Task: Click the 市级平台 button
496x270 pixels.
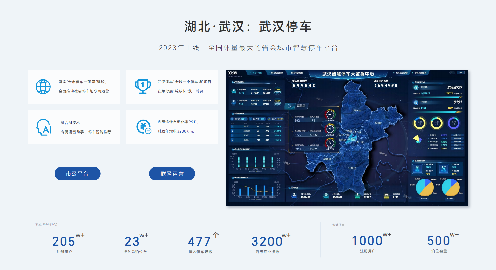Action: [x=77, y=174]
